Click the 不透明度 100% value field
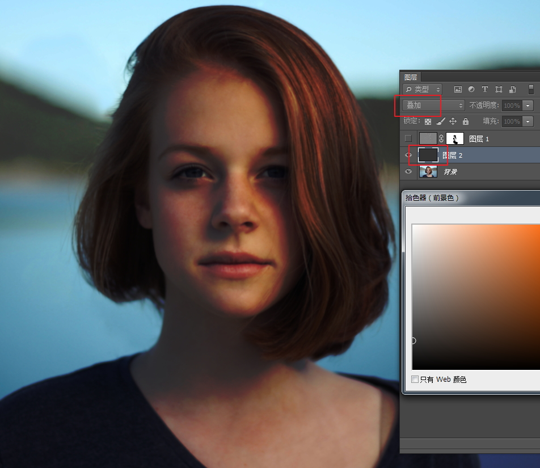 (512, 106)
